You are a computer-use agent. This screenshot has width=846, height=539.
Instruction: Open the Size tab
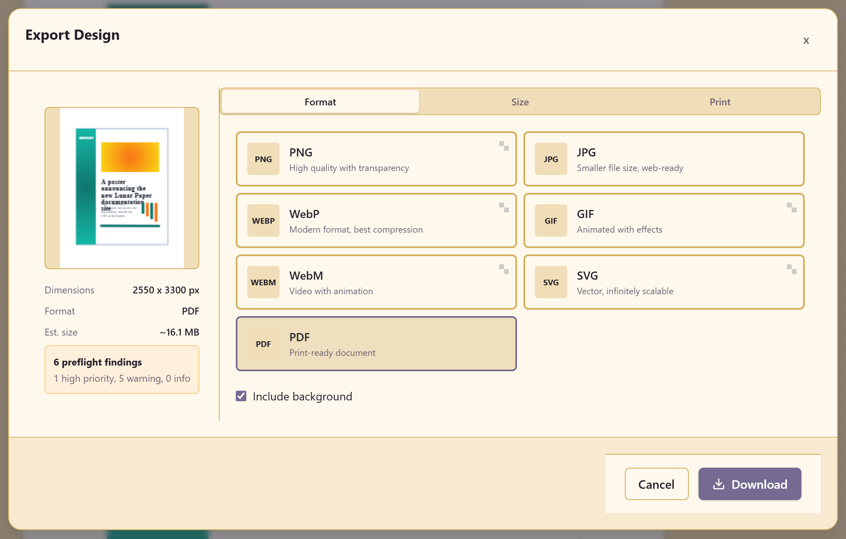point(520,102)
